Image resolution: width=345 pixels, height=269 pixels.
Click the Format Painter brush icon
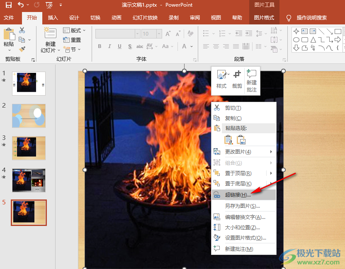tap(22, 49)
